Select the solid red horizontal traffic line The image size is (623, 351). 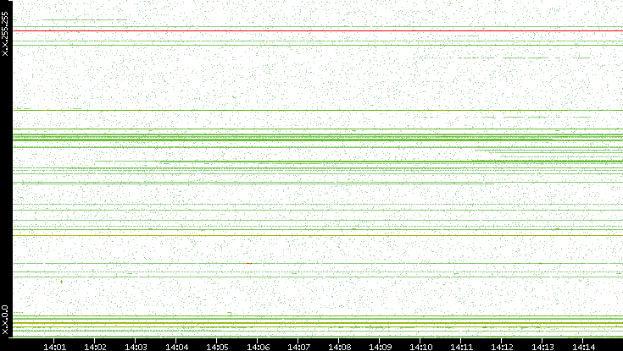(x=318, y=30)
